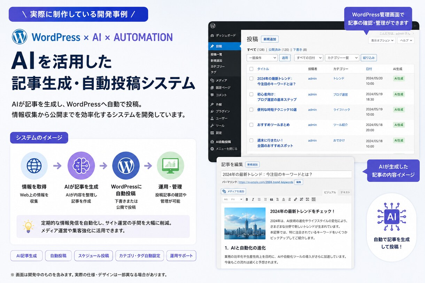The height and width of the screenshot is (283, 425).
Task: Click the 適用 button
Action: 285,58
